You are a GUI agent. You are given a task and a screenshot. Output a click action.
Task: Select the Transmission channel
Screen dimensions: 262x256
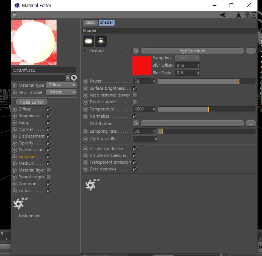tap(31, 150)
